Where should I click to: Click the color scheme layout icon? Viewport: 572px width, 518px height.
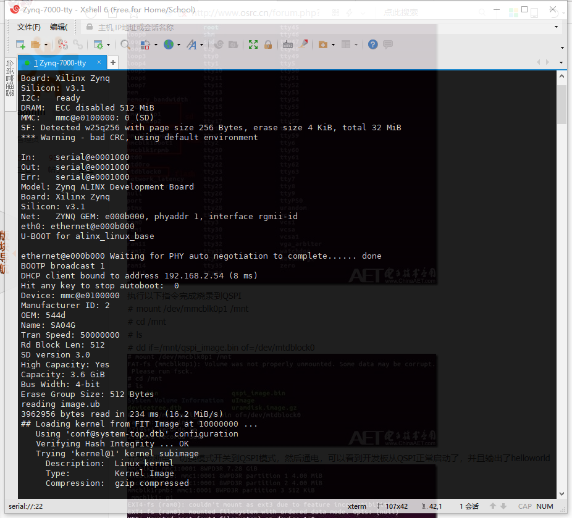click(x=143, y=44)
